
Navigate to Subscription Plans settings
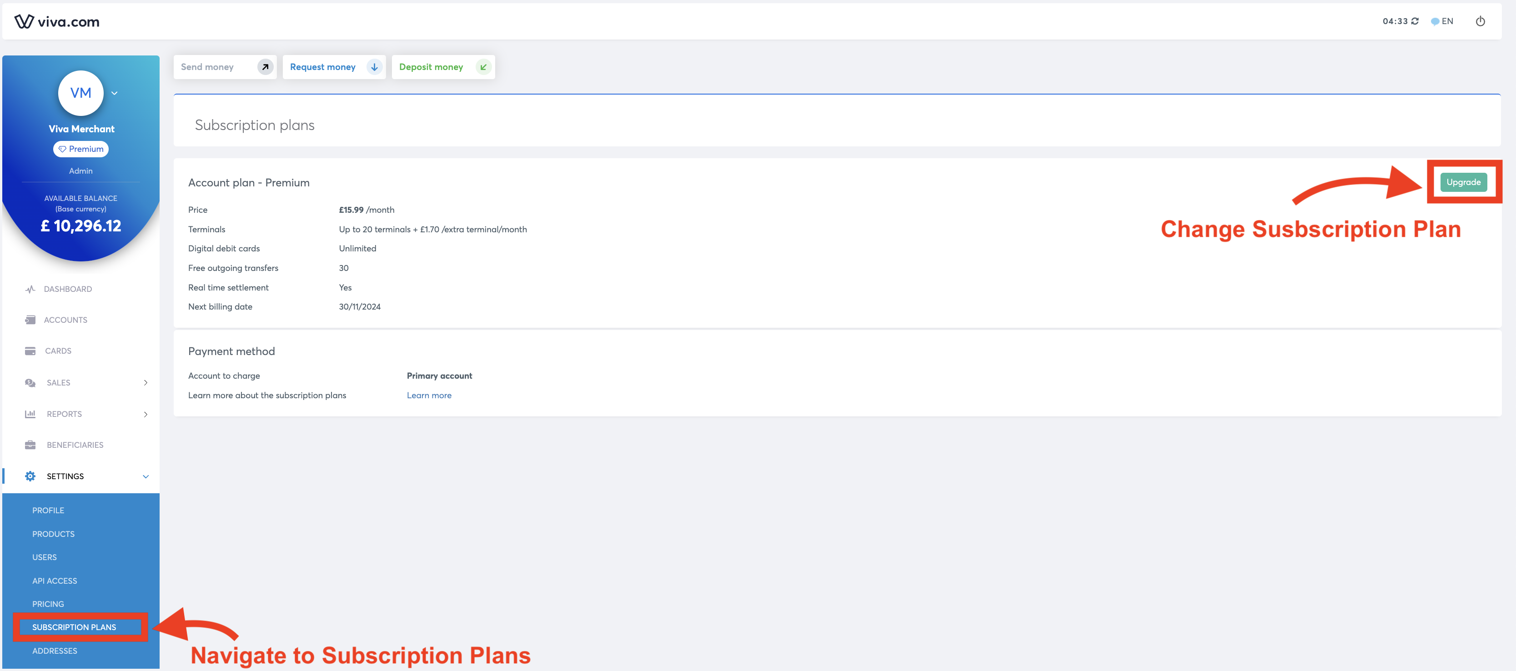[x=75, y=626]
